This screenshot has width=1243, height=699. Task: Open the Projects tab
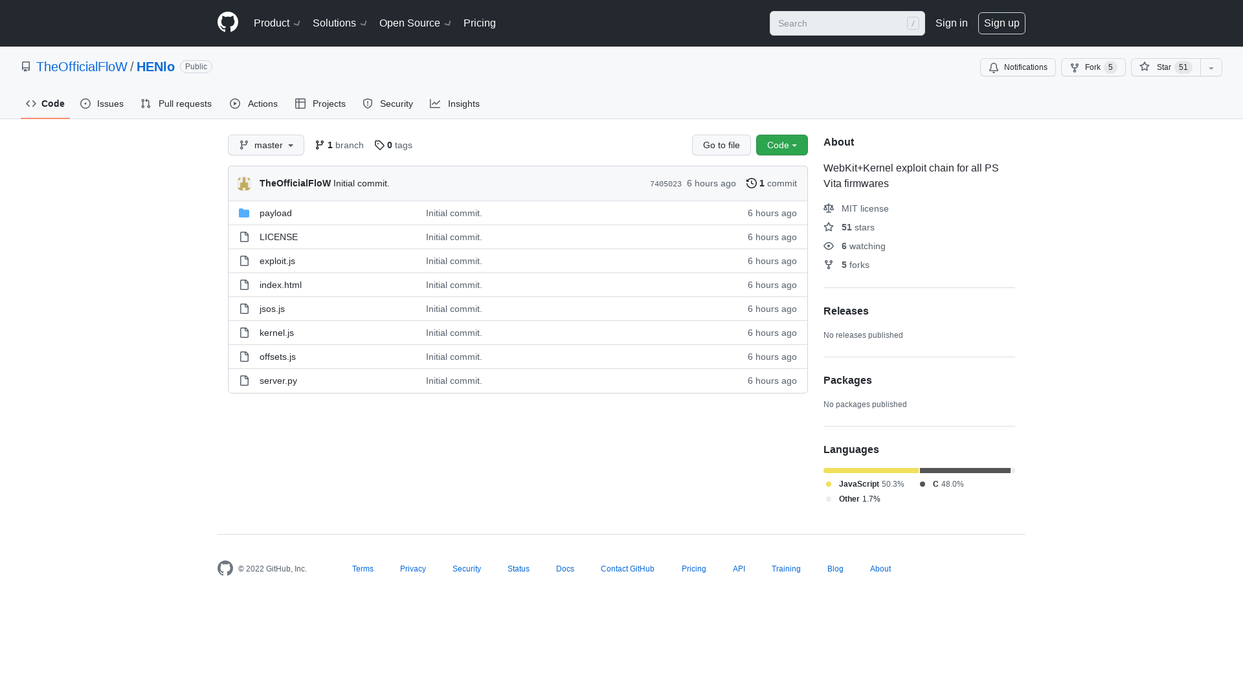tap(320, 104)
